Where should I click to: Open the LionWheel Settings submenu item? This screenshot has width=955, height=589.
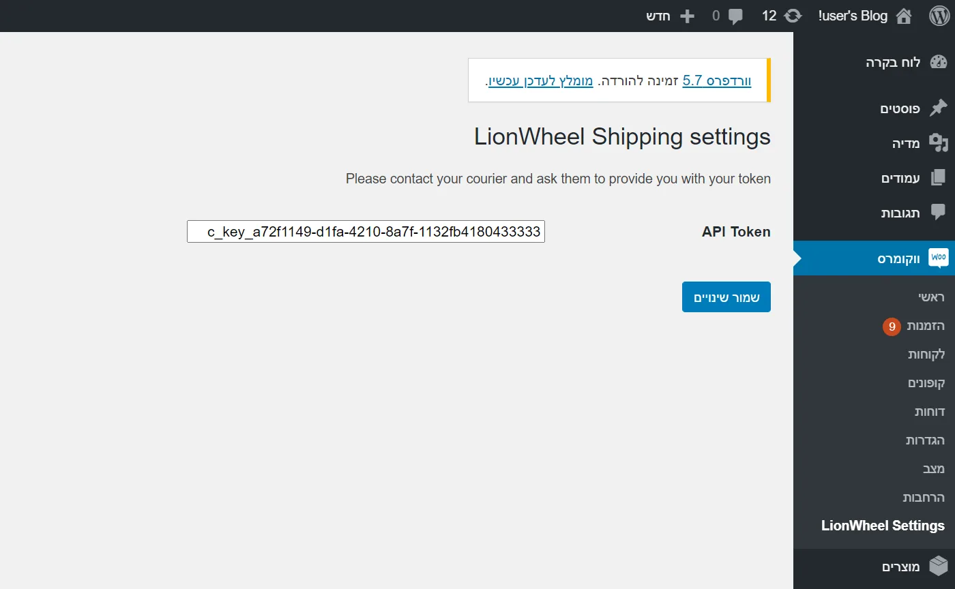pos(883,526)
